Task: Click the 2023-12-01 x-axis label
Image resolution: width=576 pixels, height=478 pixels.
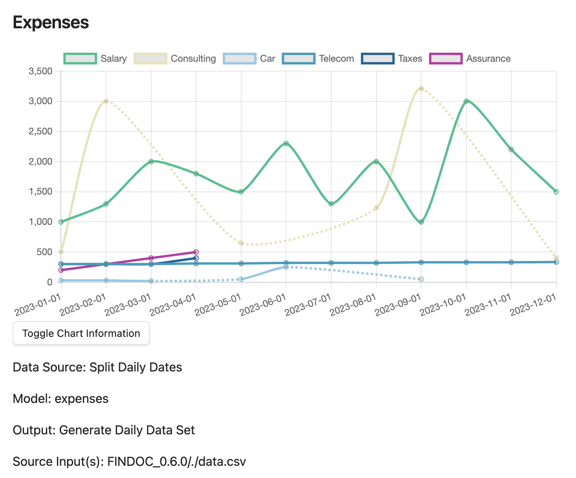Action: pos(534,305)
